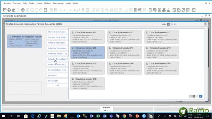Open Excel from taskbar

98,116
